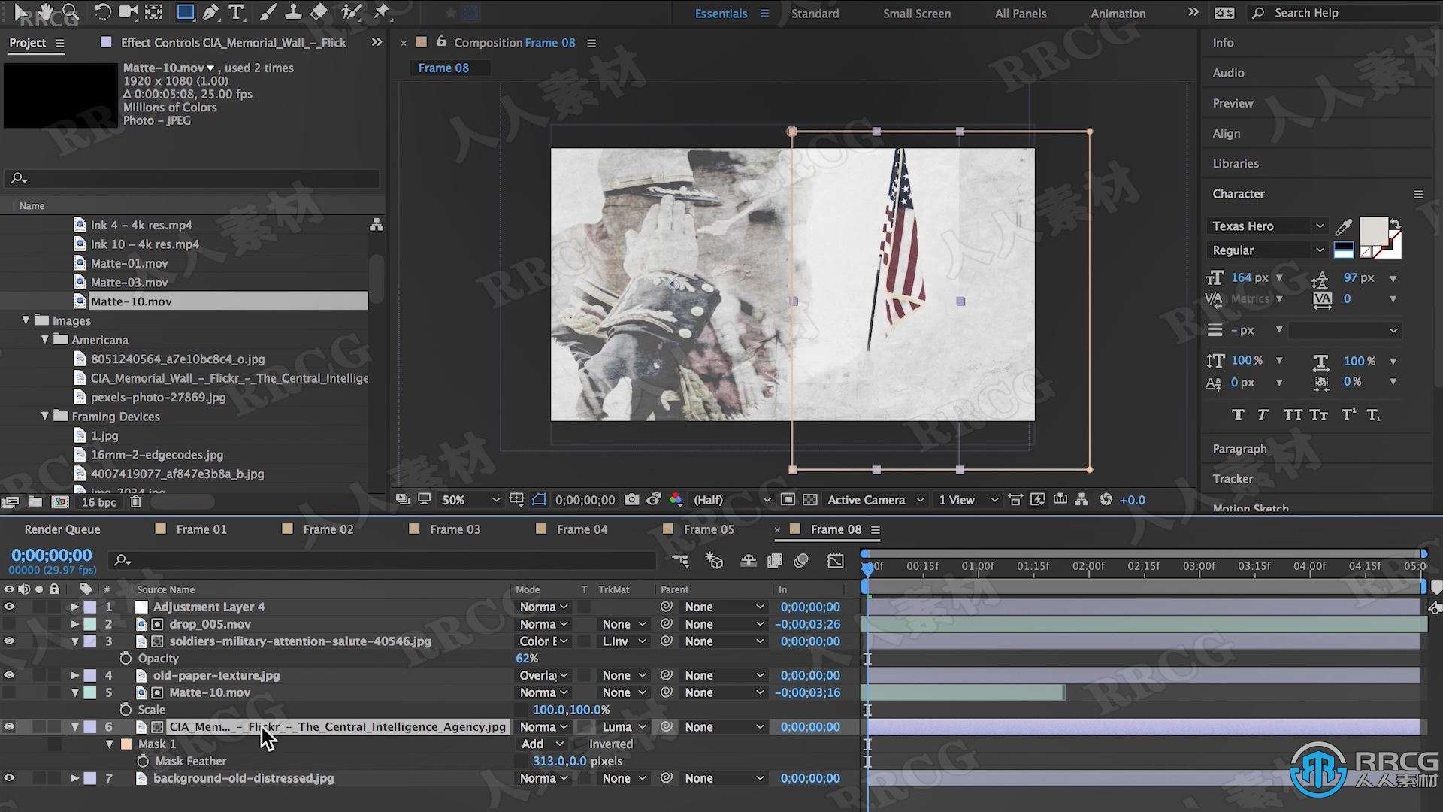Hide the soldiers-military layer eye toggle
The height and width of the screenshot is (812, 1443).
(x=9, y=641)
